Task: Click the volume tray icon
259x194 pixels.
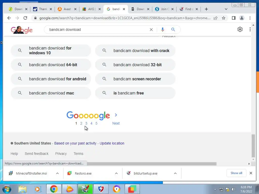Action: tap(233, 189)
